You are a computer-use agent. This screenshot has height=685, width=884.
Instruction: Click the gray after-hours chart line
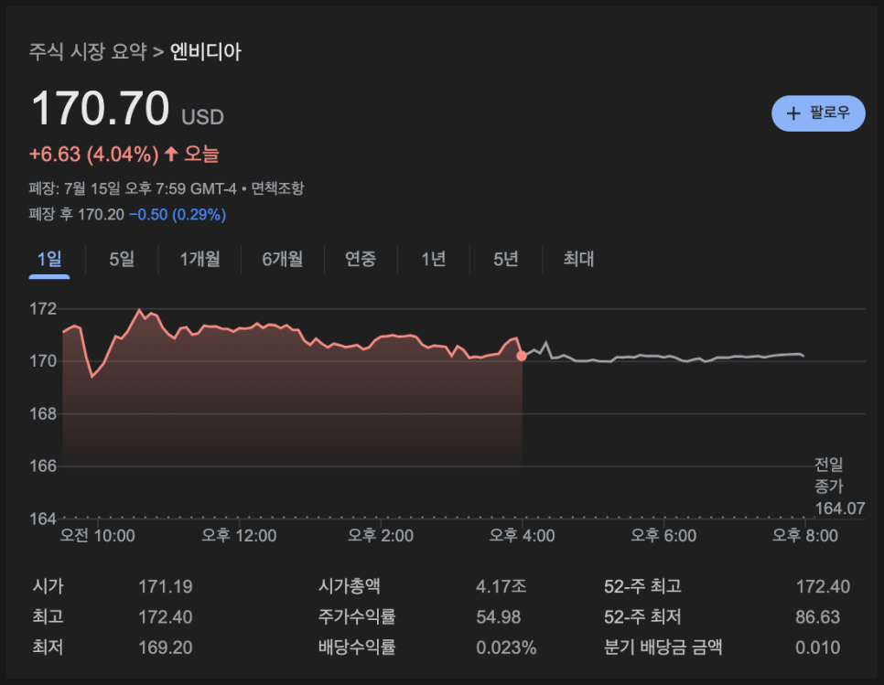pyautogui.click(x=663, y=357)
